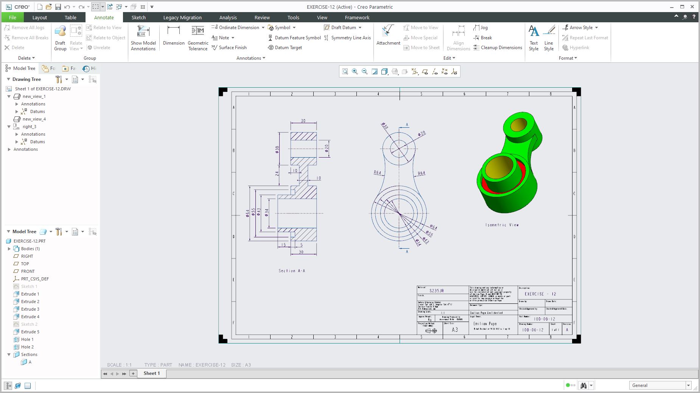Expand the Bodies (1) node

(9, 249)
